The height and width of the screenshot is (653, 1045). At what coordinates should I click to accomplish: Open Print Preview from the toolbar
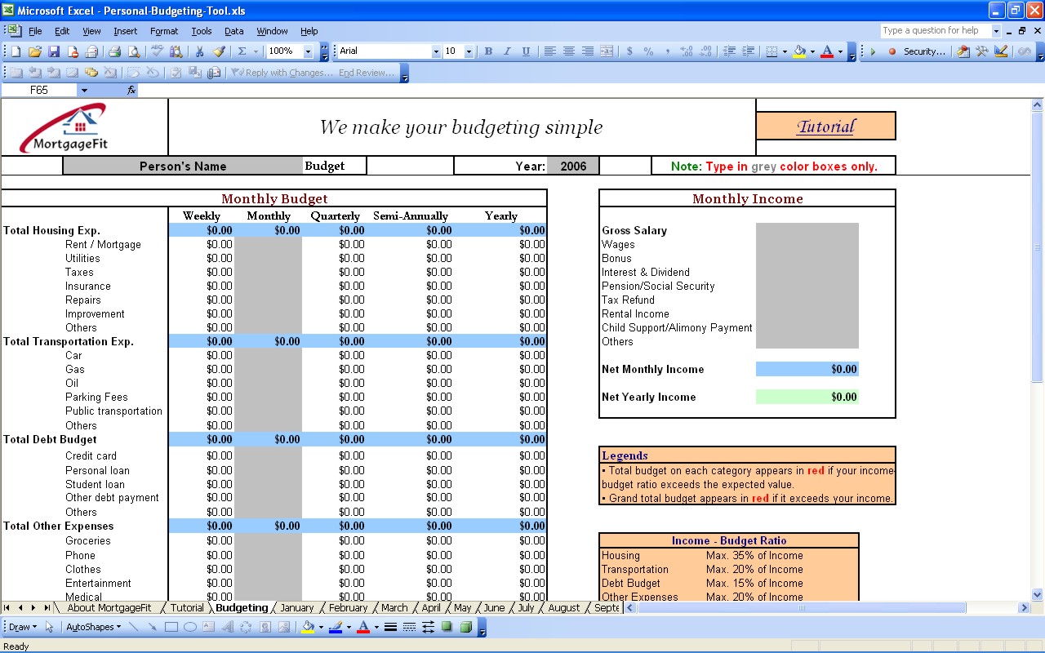click(134, 51)
